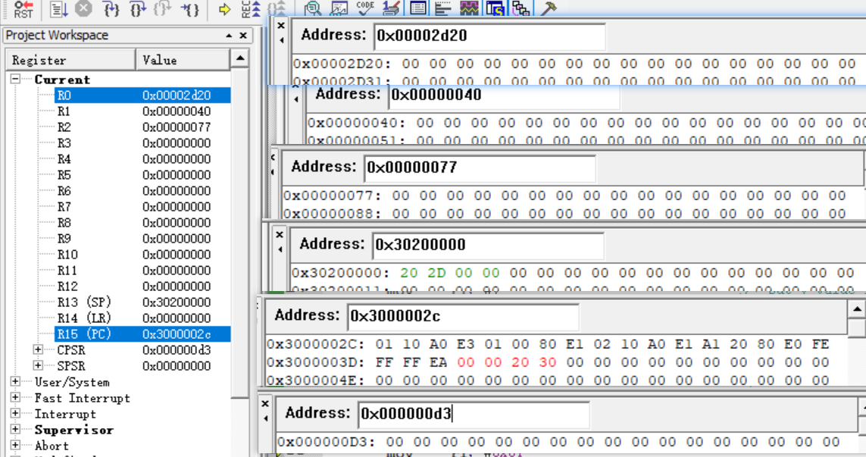The image size is (866, 457).
Task: Click the hammer Toolbox icon
Action: [548, 8]
